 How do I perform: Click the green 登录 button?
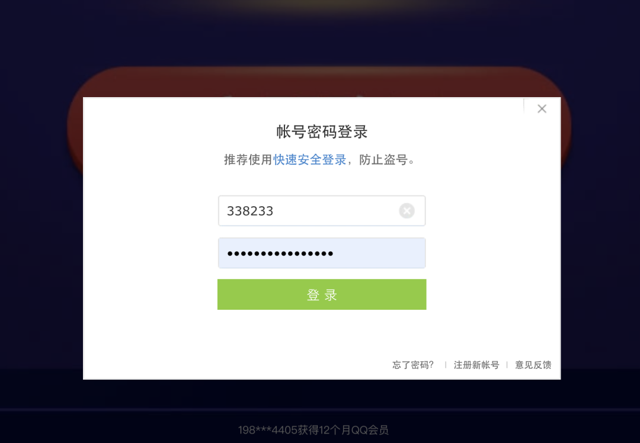tap(322, 294)
